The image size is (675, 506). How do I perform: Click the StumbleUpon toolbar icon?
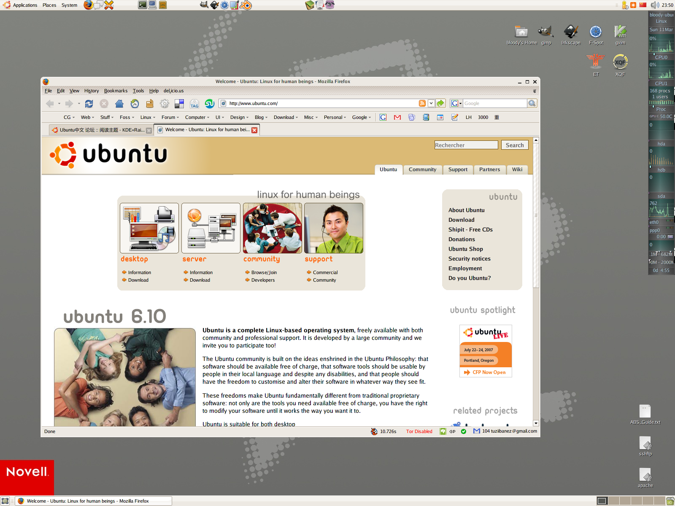(209, 104)
